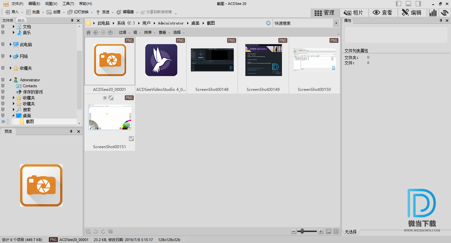Open the 编辑器 editors toolbar button
Viewport: 451px width, 243px height.
coord(125,12)
